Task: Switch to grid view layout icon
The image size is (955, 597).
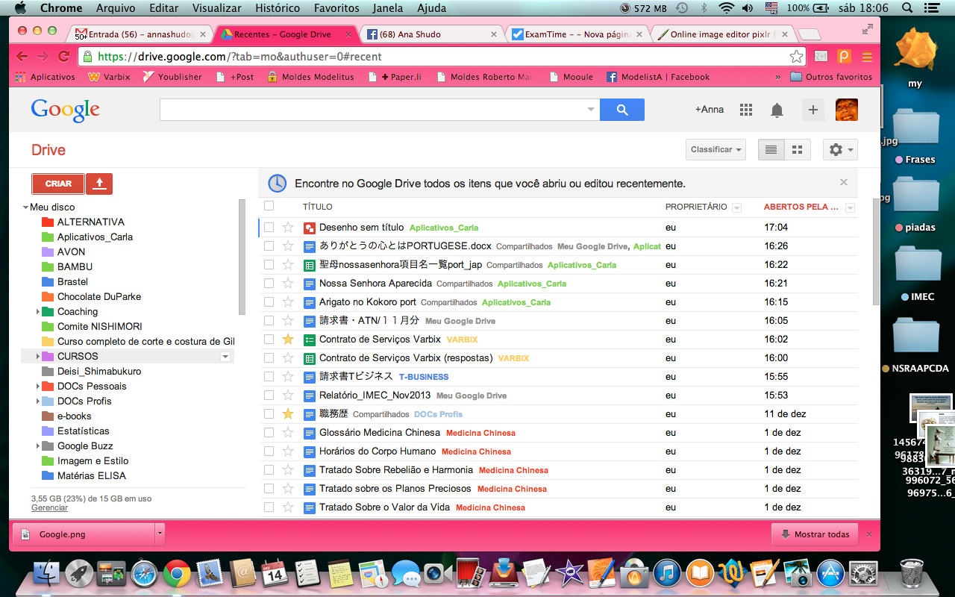Action: tap(797, 150)
